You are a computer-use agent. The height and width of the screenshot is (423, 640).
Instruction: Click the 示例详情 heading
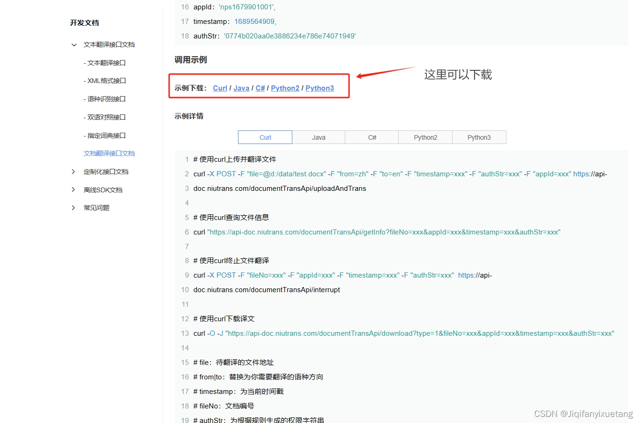coord(189,116)
